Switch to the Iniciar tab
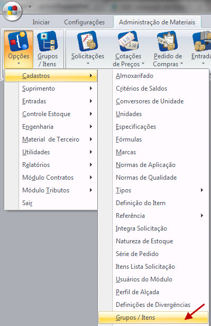Viewport: 211px width, 326px height. pos(41,22)
